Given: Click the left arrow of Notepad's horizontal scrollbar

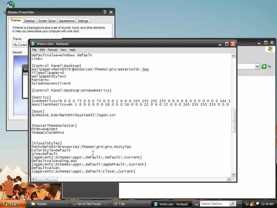Looking at the screenshot, I should tap(34, 179).
